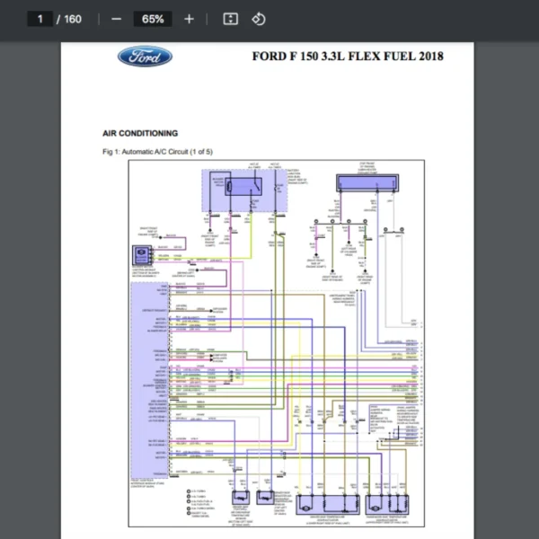Click the AIR CONDITIONING heading

click(x=140, y=133)
